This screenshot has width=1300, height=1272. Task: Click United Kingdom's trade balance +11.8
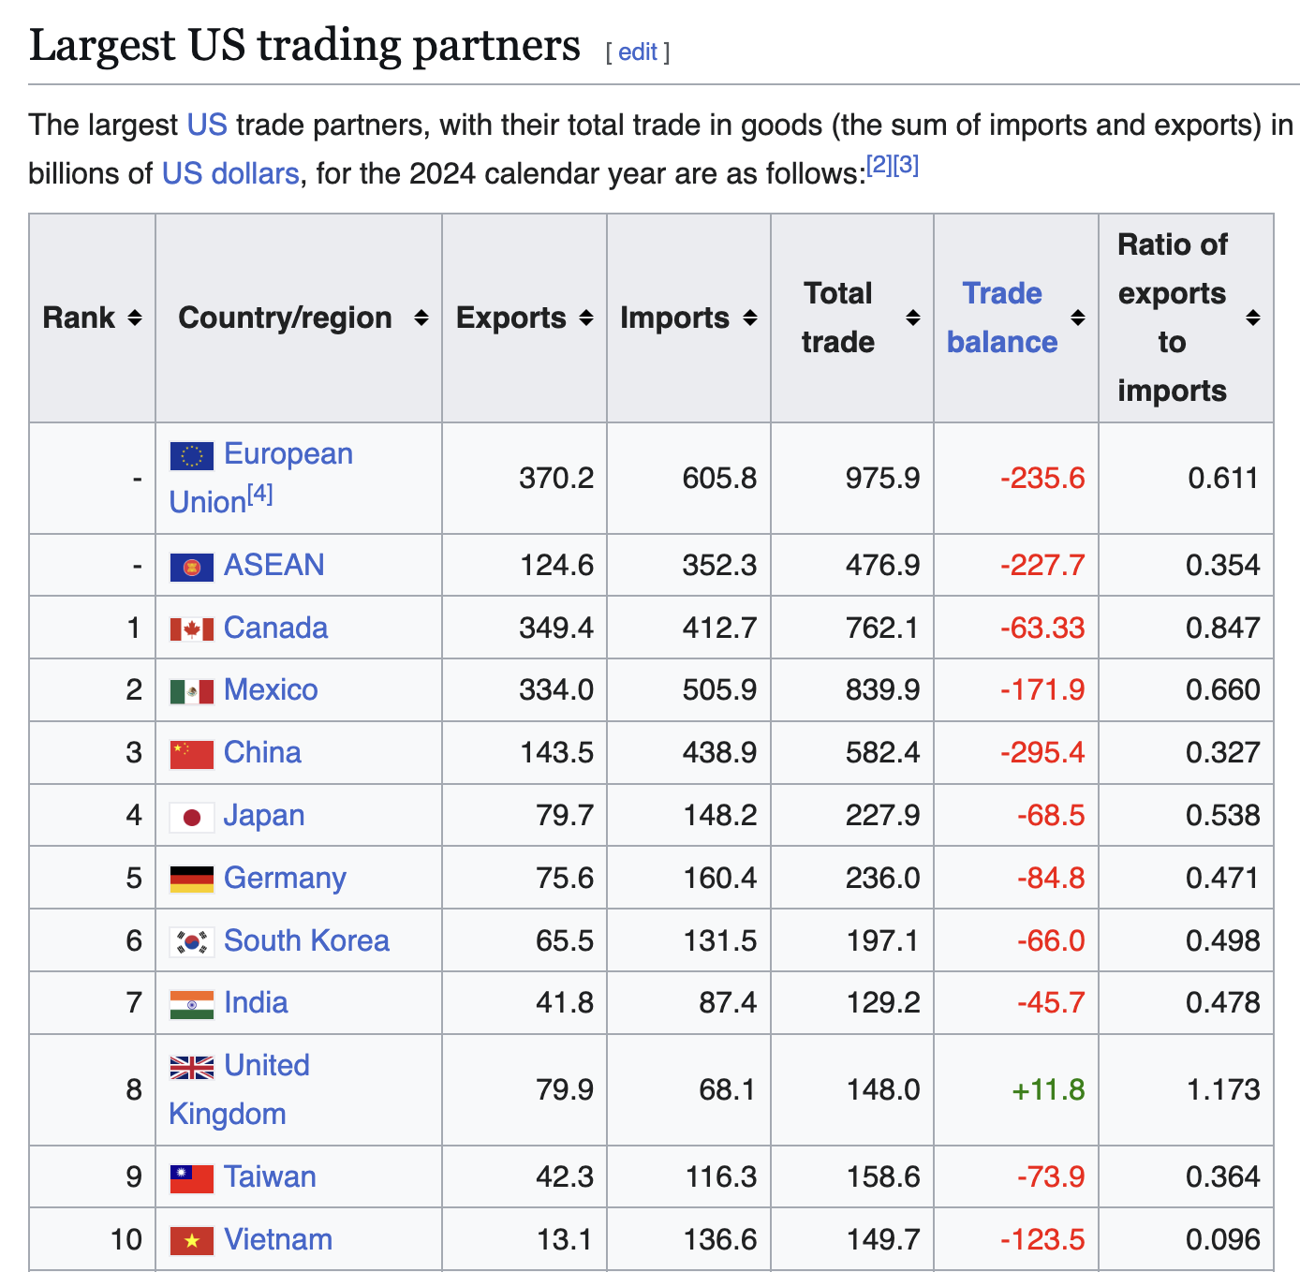pyautogui.click(x=1048, y=1089)
